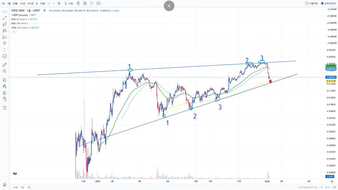The height and width of the screenshot is (190, 338).
Task: Open the indicators (지표) menu
Action: (x=69, y=3)
